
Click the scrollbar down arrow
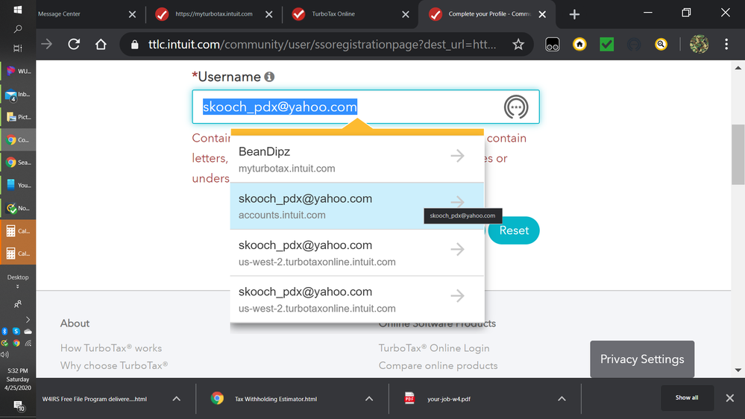tap(738, 370)
